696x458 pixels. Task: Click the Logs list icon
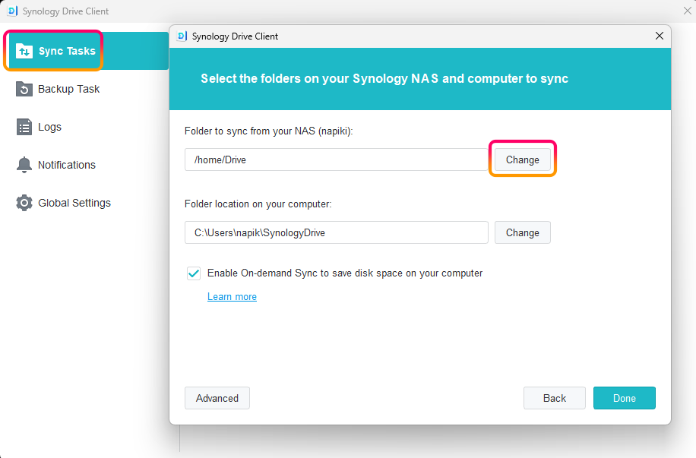click(x=24, y=127)
